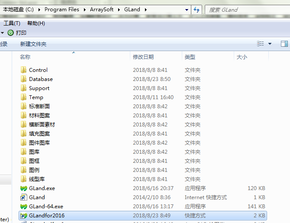Screen dimensions: 290x223
Task: Select the 图库 folder icon
Action: [23, 152]
